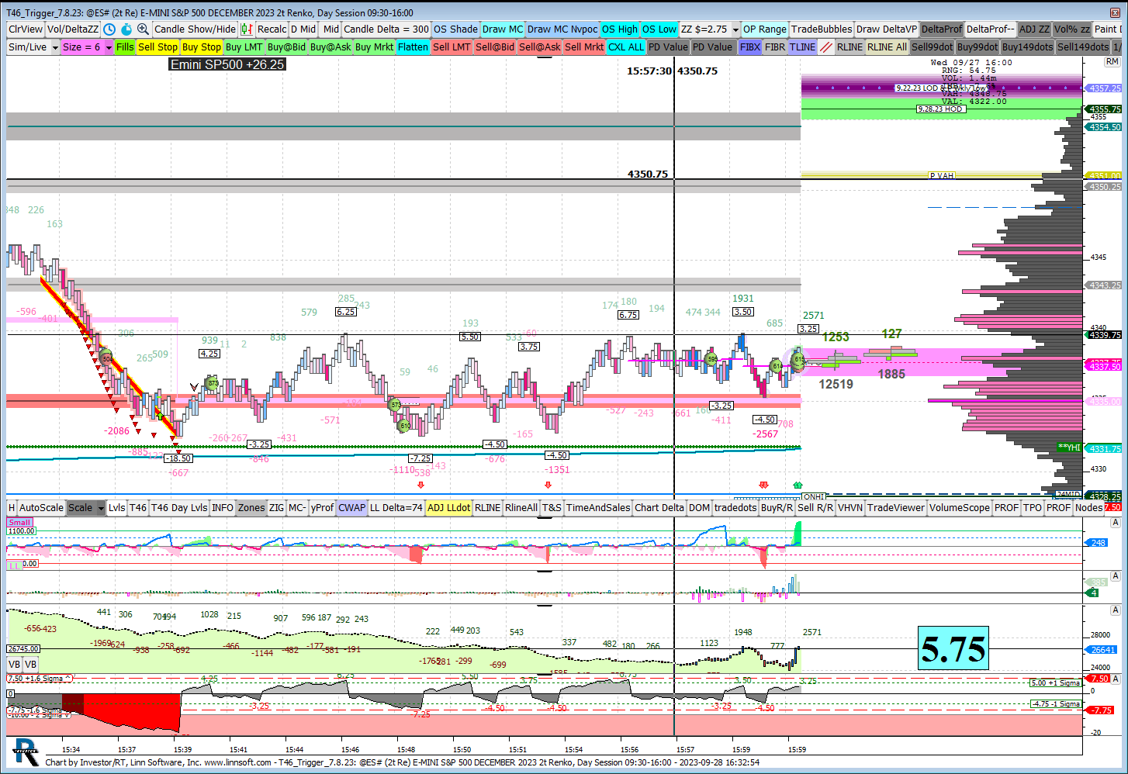
Task: Click the Investor/RT R logo
Action: [x=26, y=752]
